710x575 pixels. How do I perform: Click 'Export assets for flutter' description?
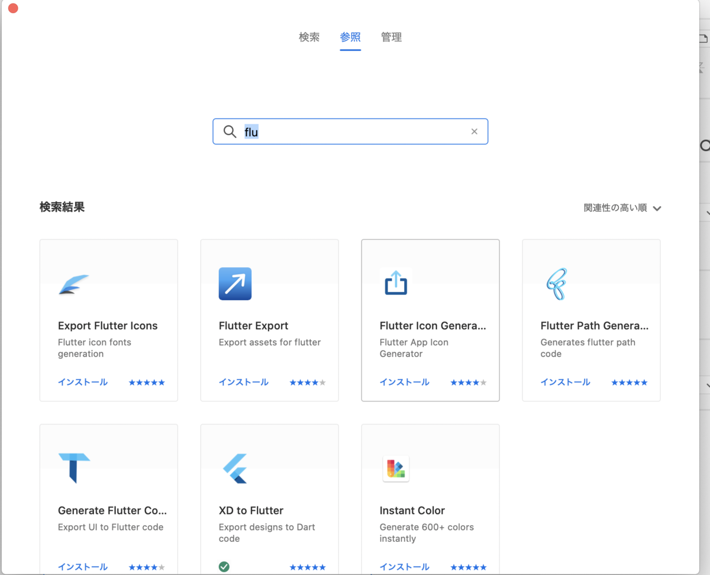tap(270, 342)
